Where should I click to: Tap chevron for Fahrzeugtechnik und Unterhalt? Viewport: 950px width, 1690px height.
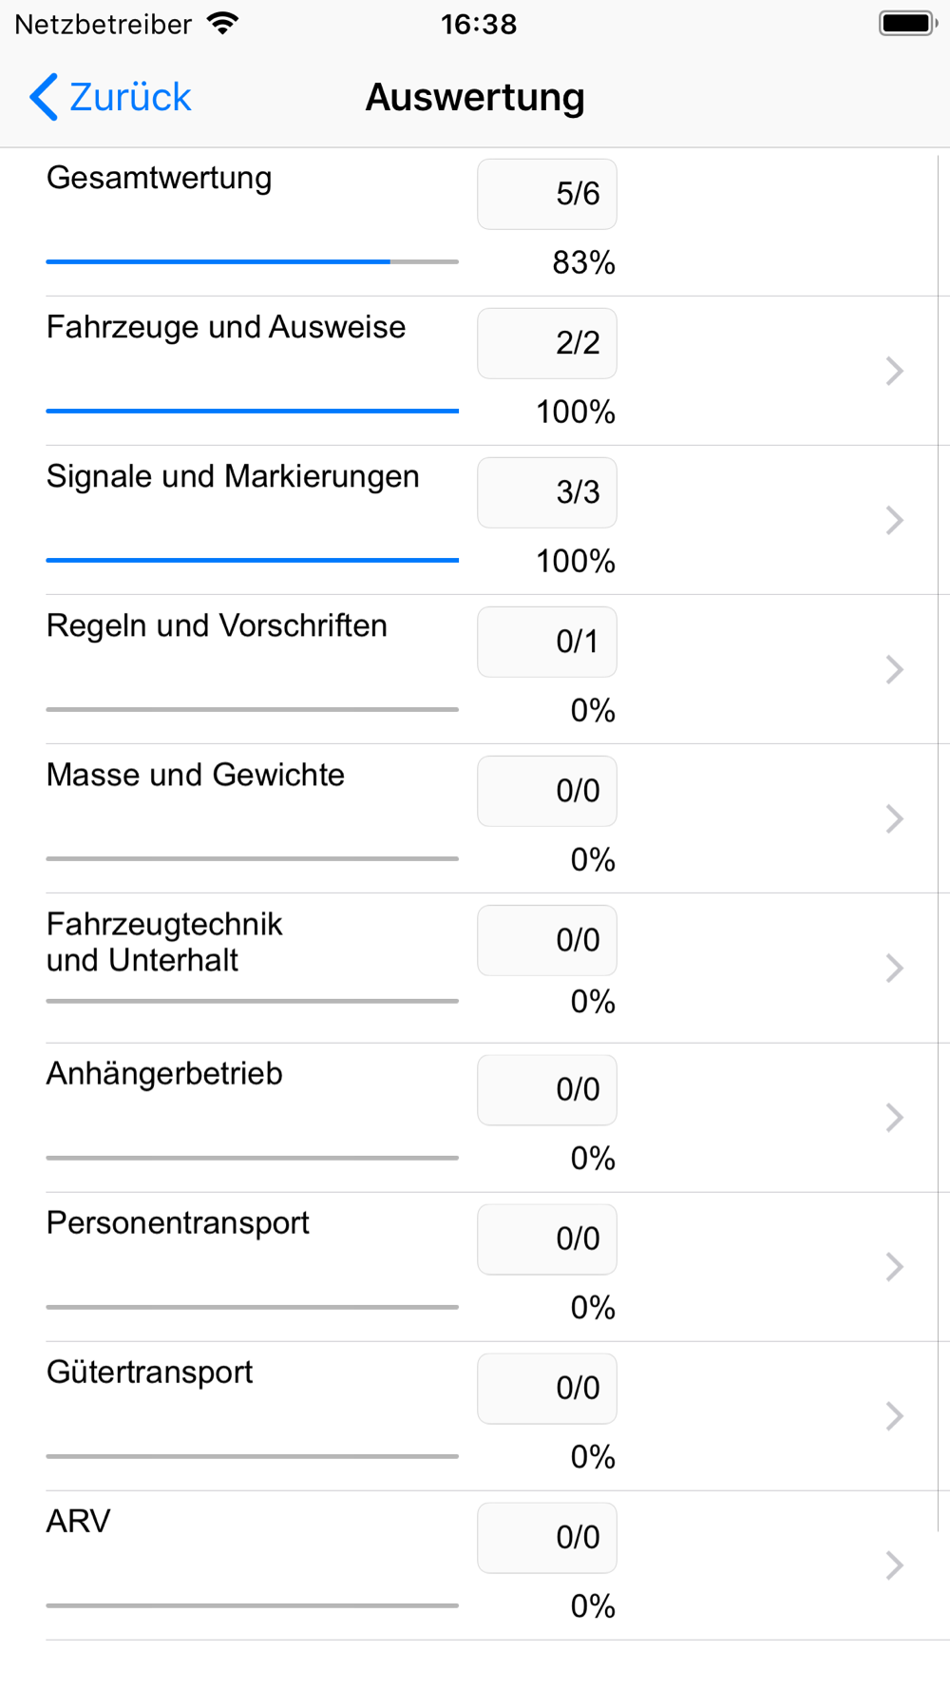click(894, 968)
